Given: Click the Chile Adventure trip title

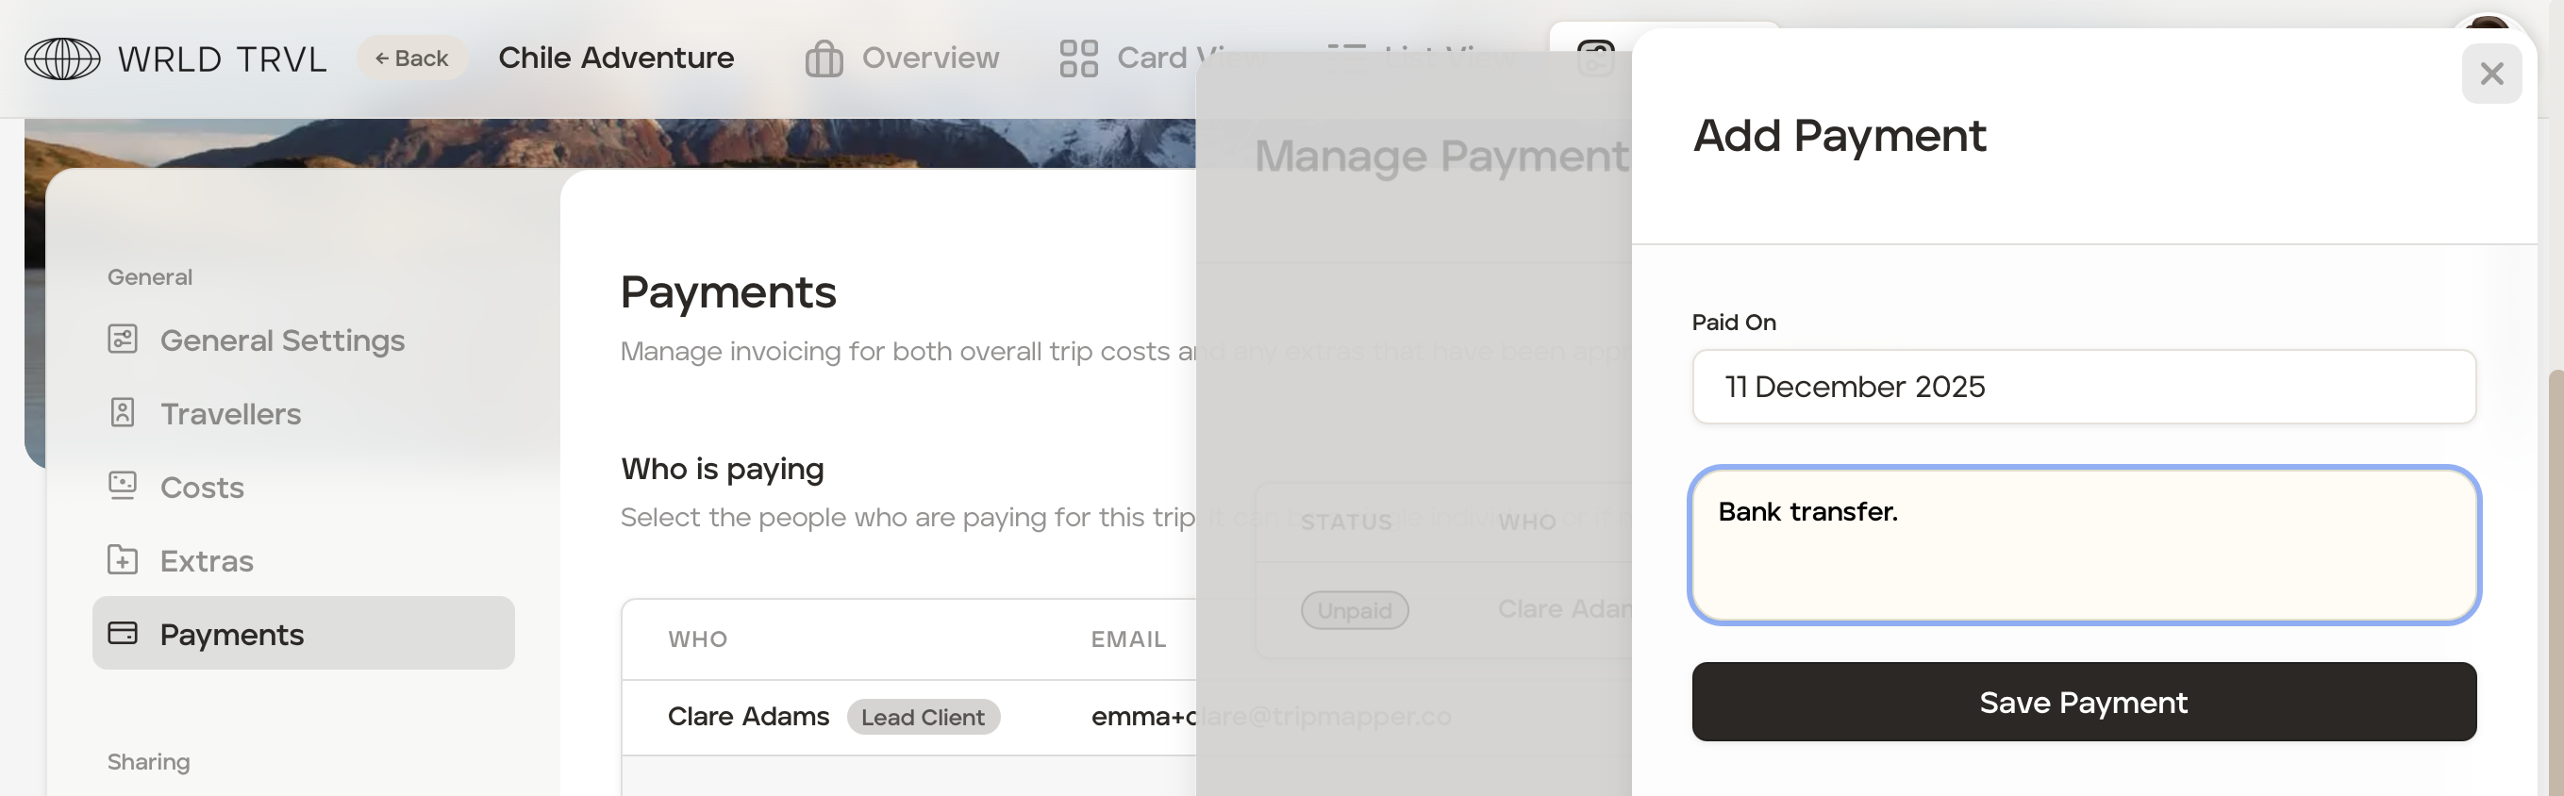Looking at the screenshot, I should tap(616, 58).
